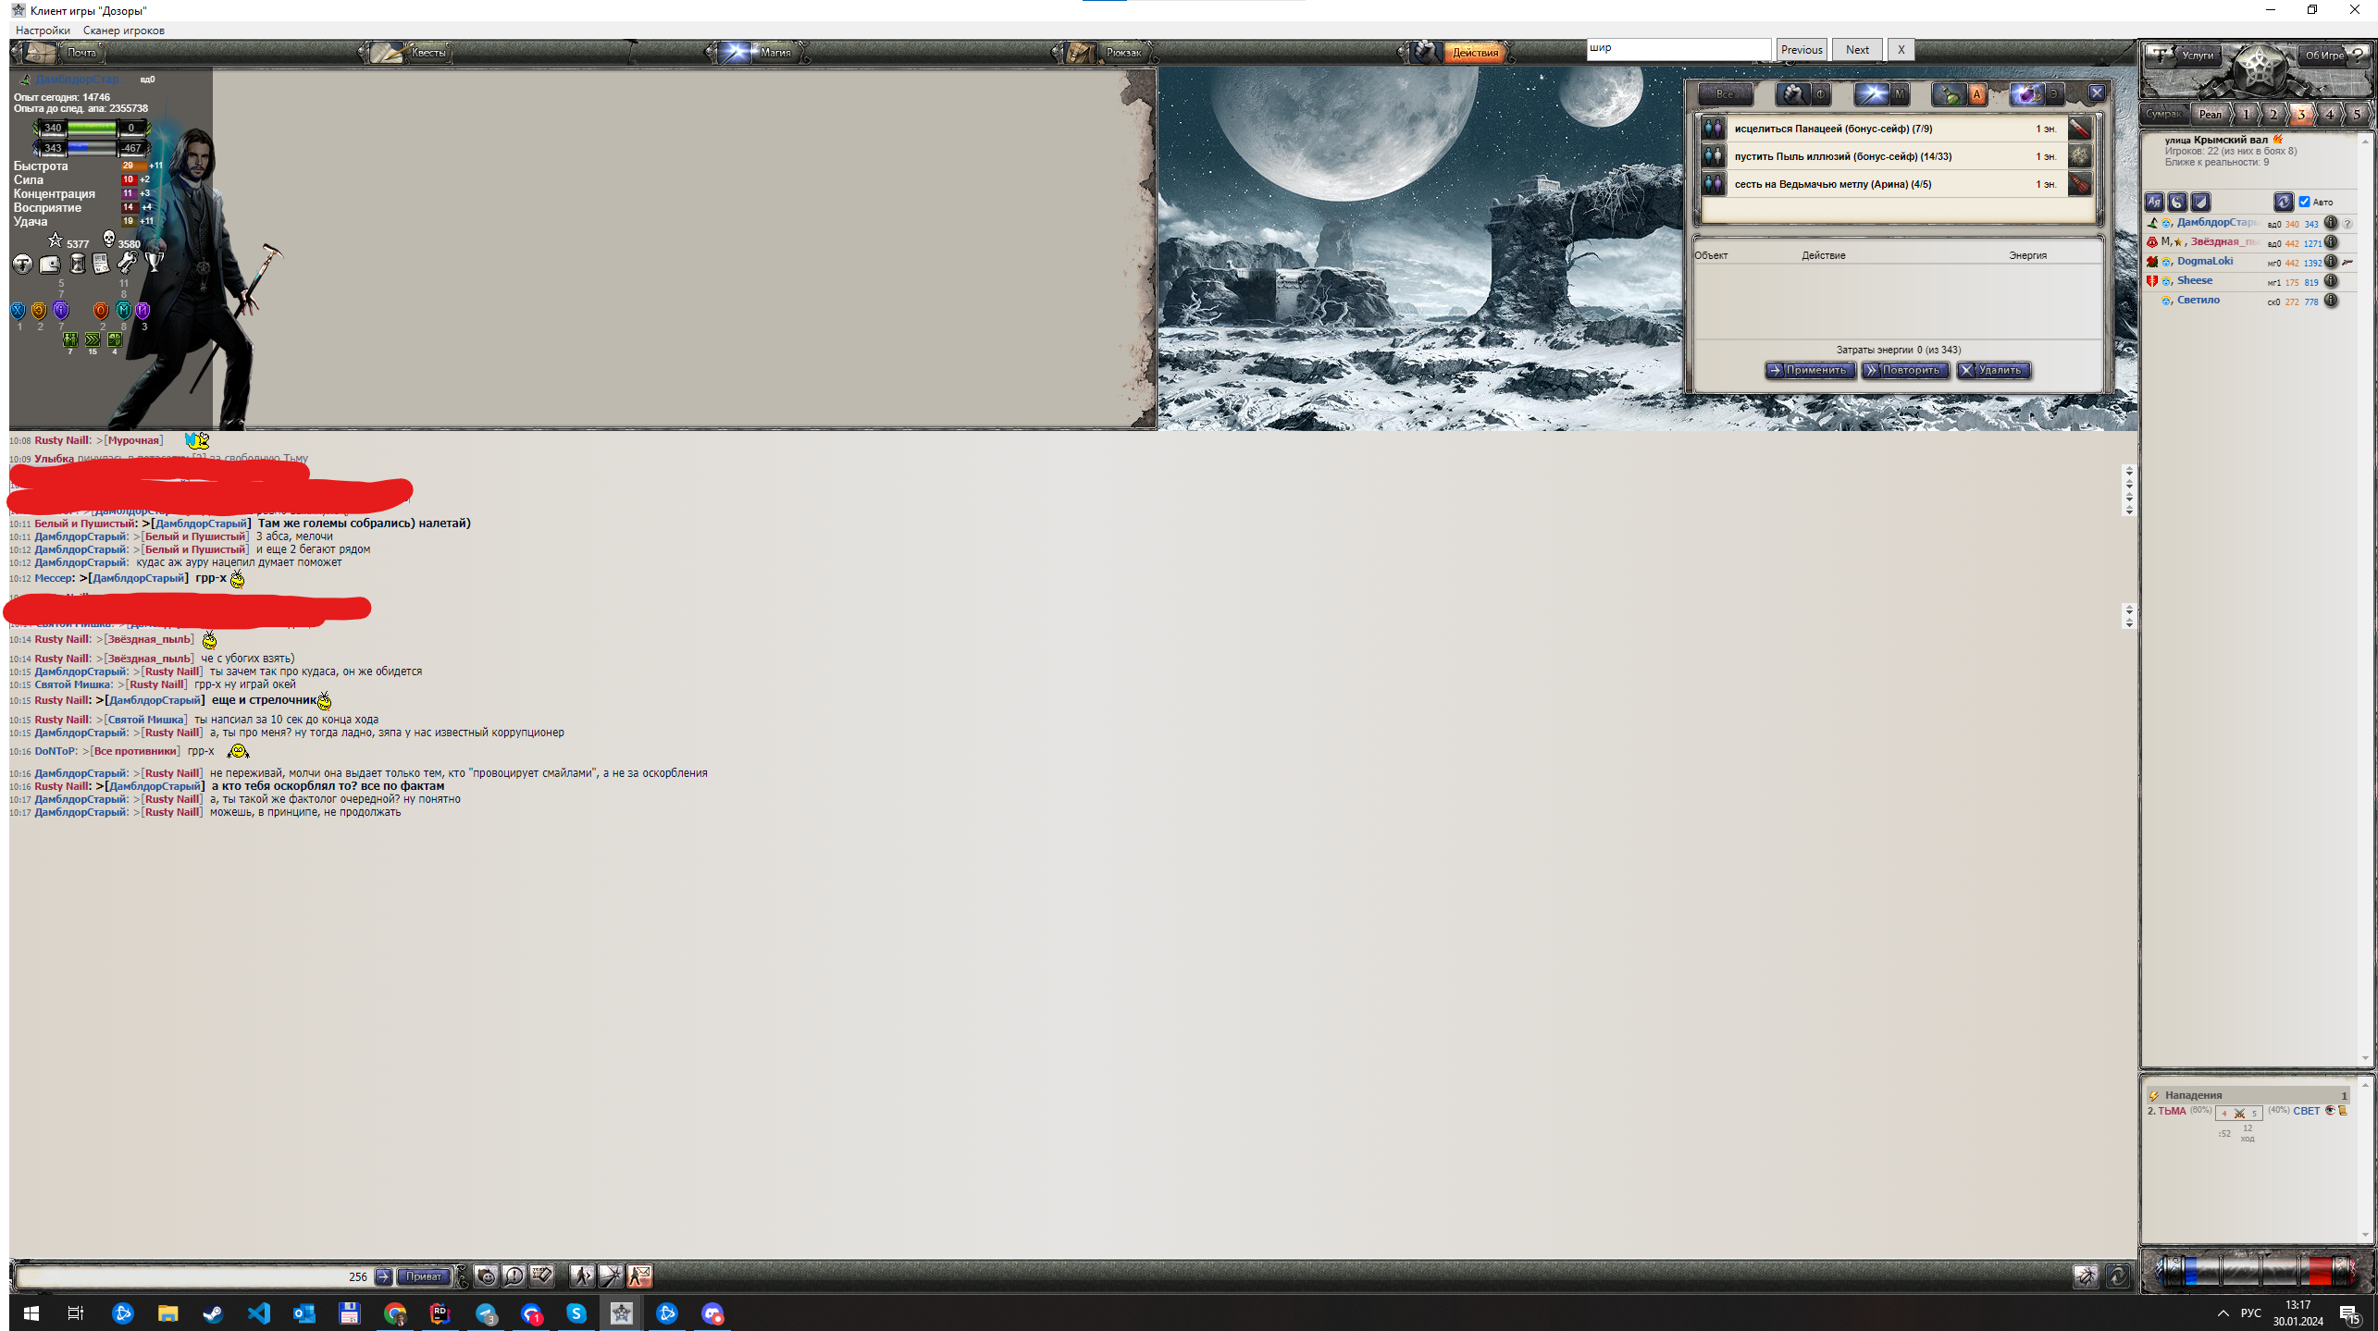2378x1331 pixels.
Task: Filter actions by physical fist icon
Action: (x=1793, y=94)
